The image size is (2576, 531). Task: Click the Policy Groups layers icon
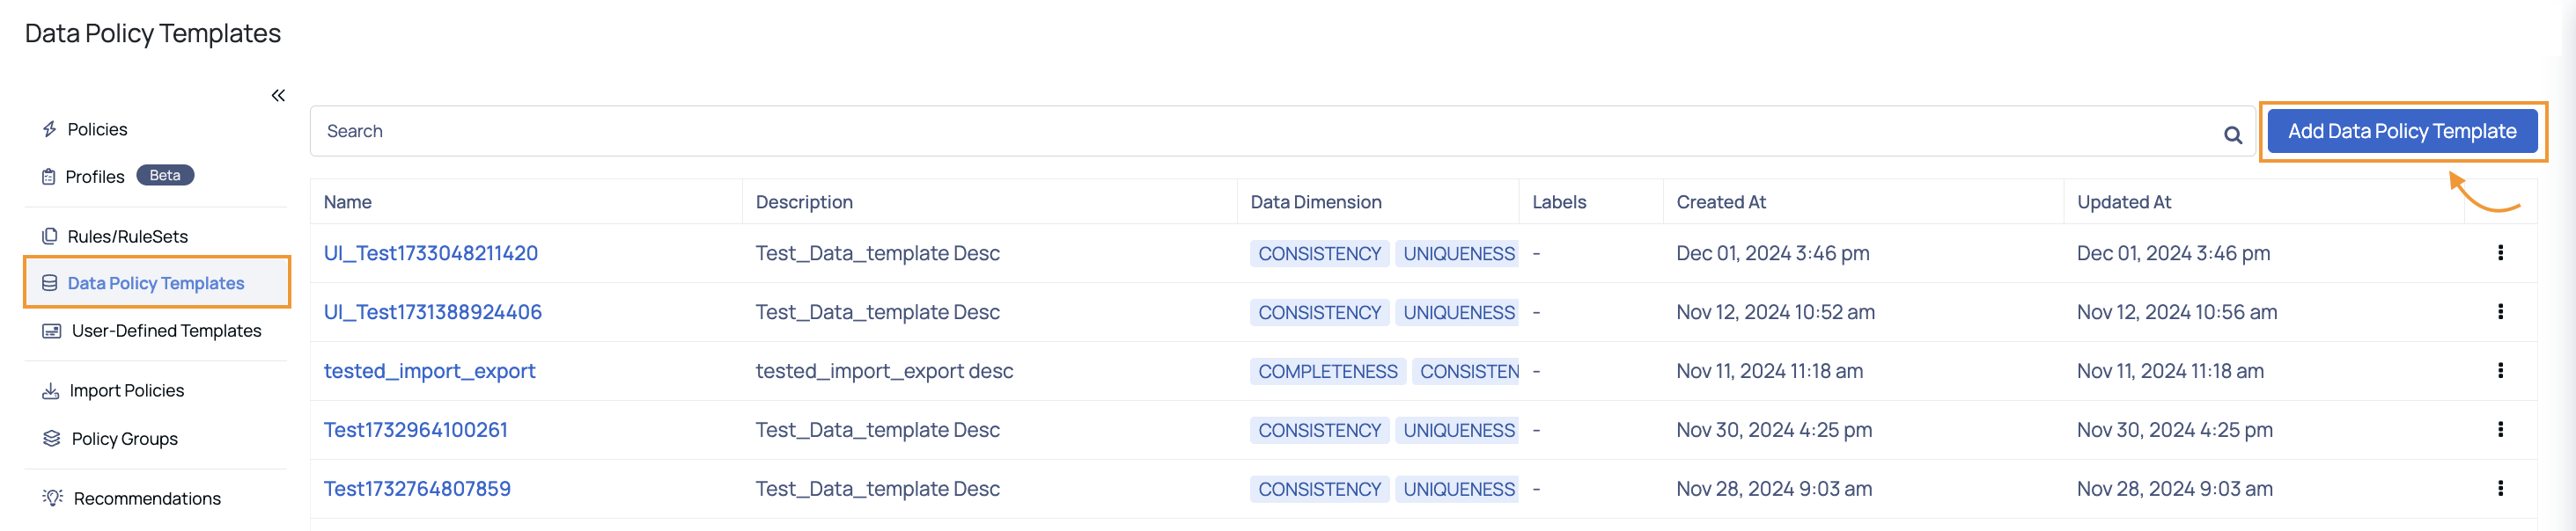[51, 438]
